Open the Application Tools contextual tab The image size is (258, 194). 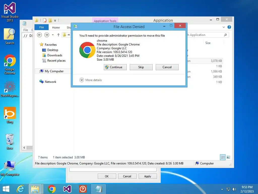pos(105,21)
